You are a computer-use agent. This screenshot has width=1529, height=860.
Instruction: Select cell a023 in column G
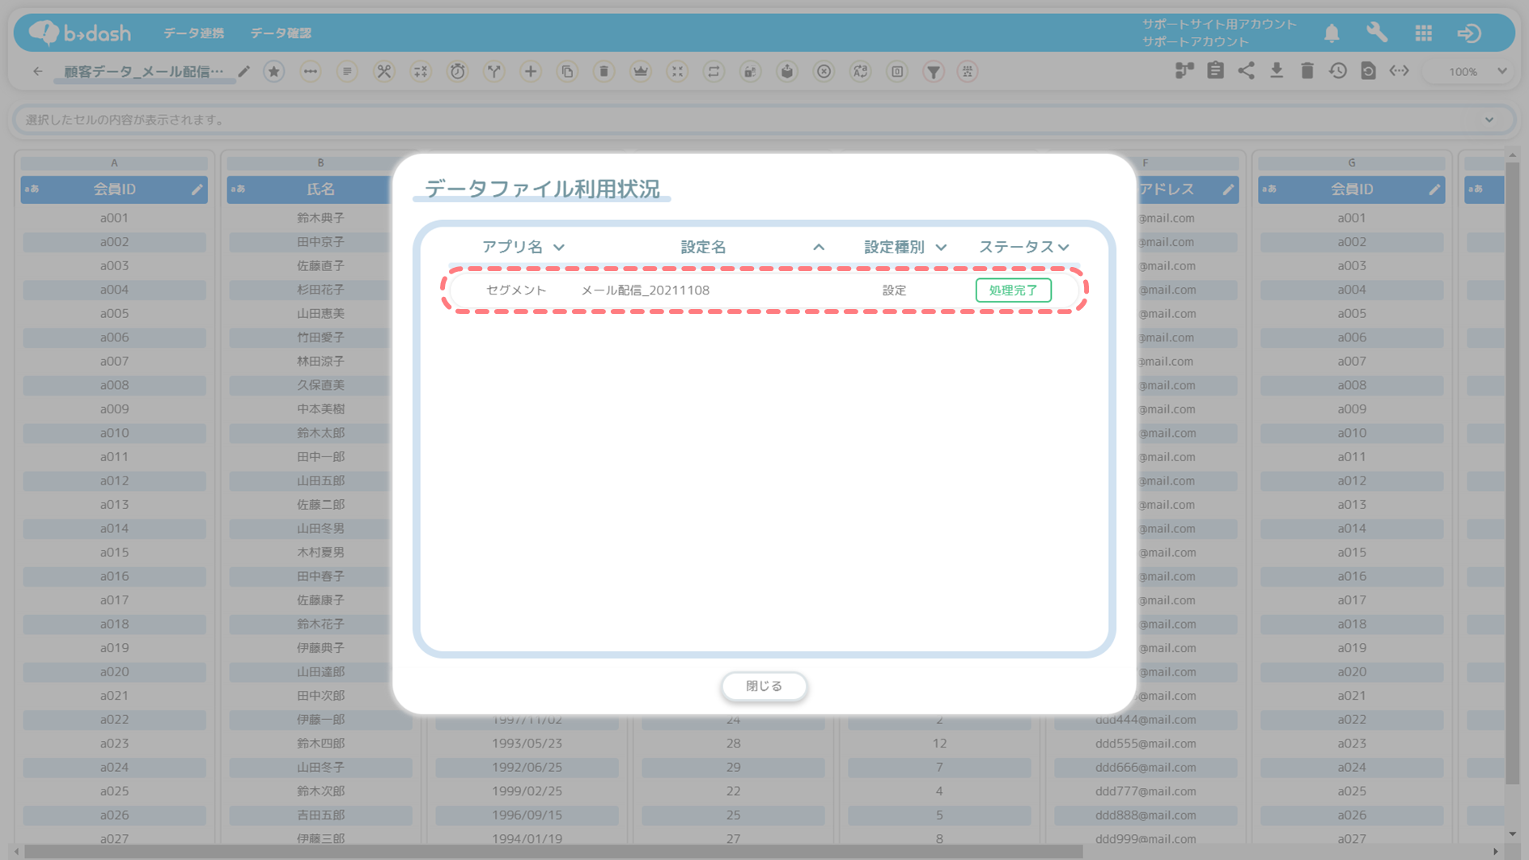coord(1351,743)
